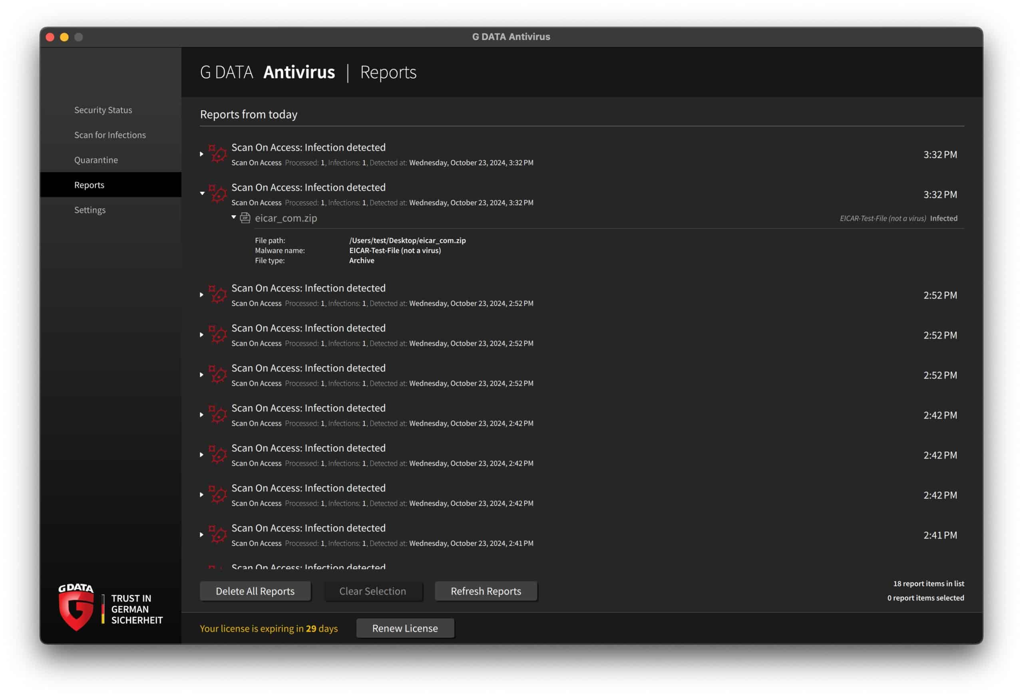1023x697 pixels.
Task: Click the license expiring in 29 days notice
Action: pyautogui.click(x=269, y=628)
